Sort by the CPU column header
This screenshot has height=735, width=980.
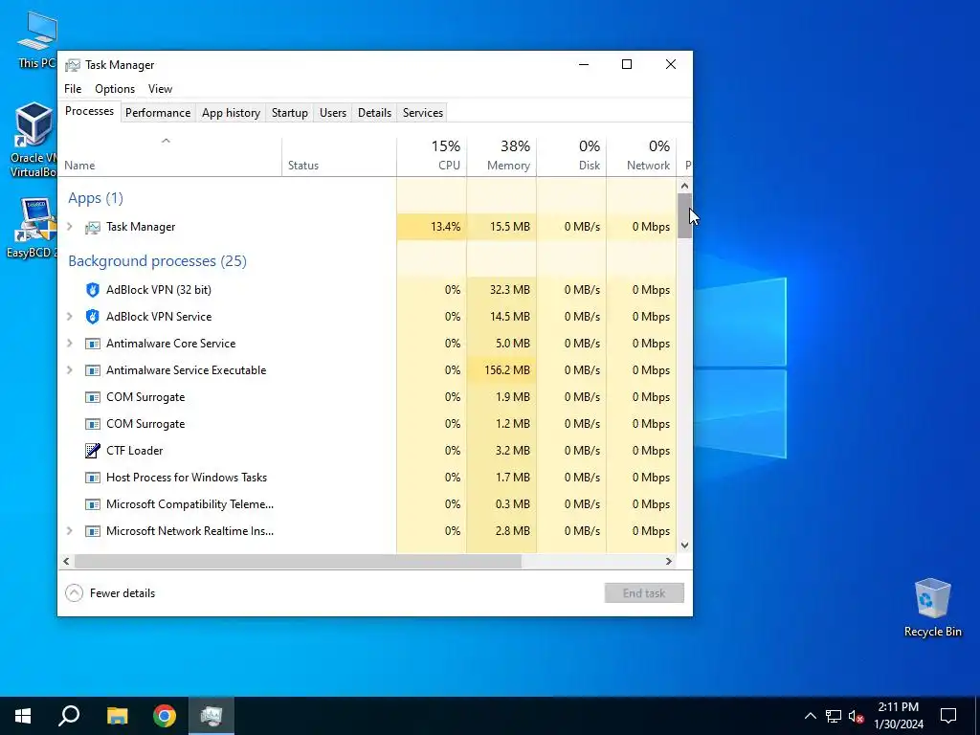click(x=432, y=156)
